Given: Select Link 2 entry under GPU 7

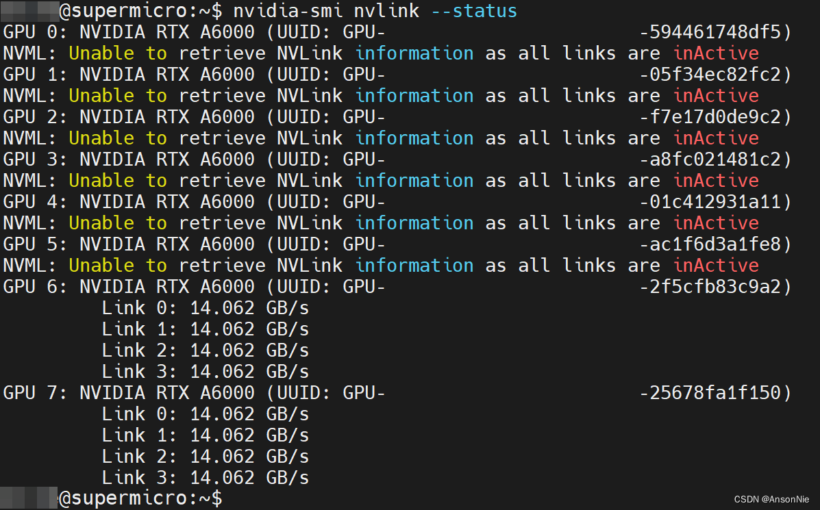Looking at the screenshot, I should click(206, 455).
